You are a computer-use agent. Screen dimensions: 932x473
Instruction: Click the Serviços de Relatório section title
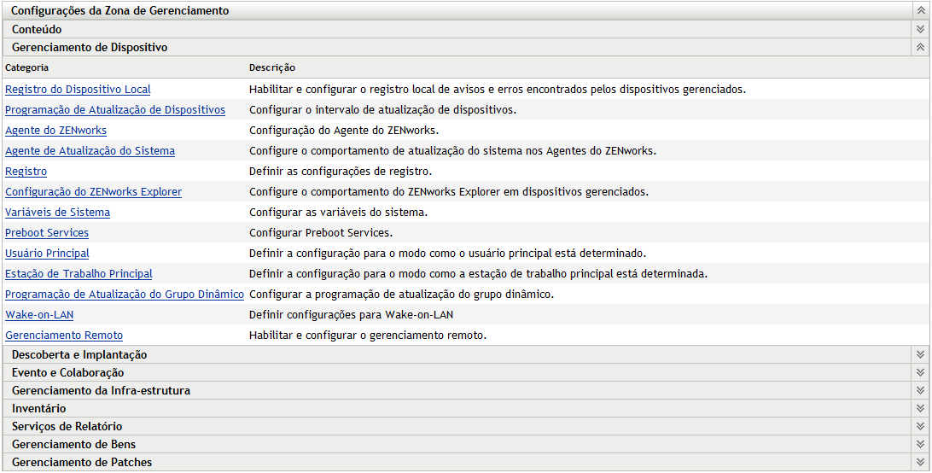click(67, 427)
